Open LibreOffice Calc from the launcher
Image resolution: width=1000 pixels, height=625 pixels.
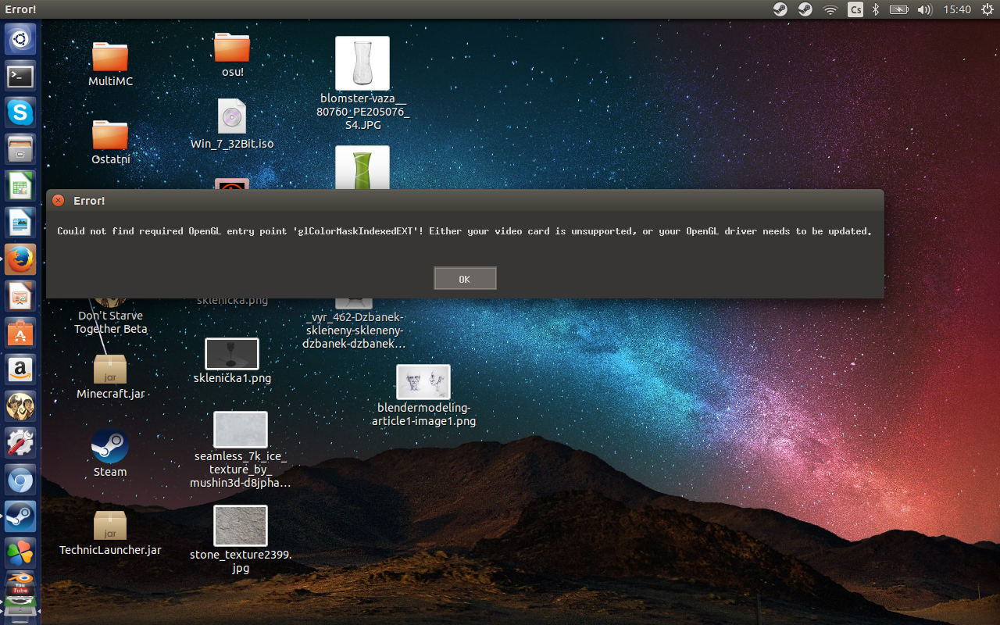coord(20,187)
